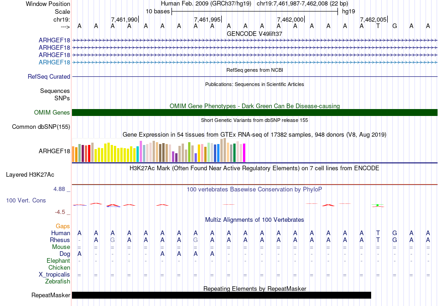The image size is (438, 306).
Task: Click the chr19: ruler label
Action: pyautogui.click(x=62, y=19)
